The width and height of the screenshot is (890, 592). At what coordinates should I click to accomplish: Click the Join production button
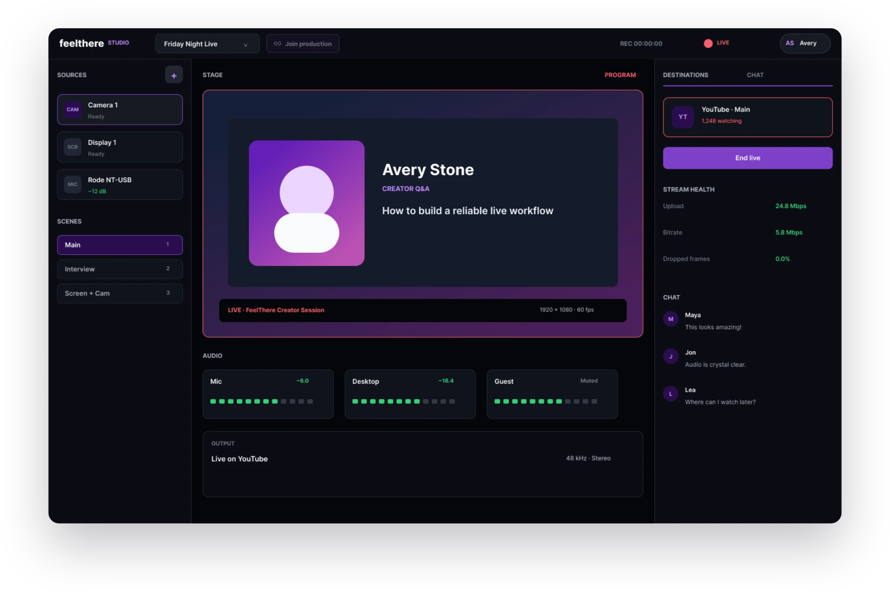click(303, 43)
